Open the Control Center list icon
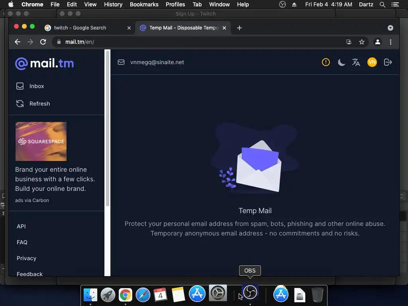Viewport: 408px width, 306px height. coord(395,4)
